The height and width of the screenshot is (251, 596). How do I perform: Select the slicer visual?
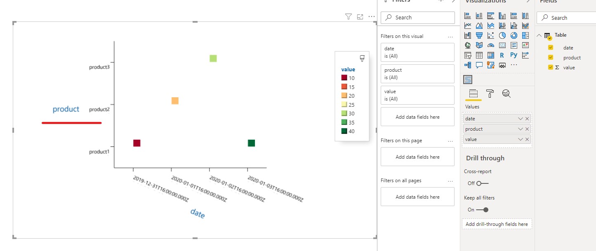click(468, 55)
